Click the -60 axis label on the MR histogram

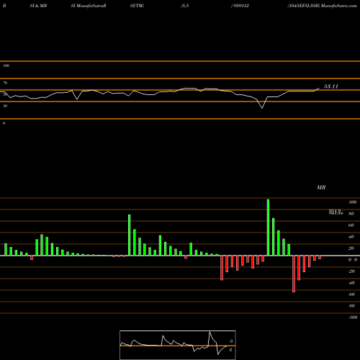(x=351, y=294)
